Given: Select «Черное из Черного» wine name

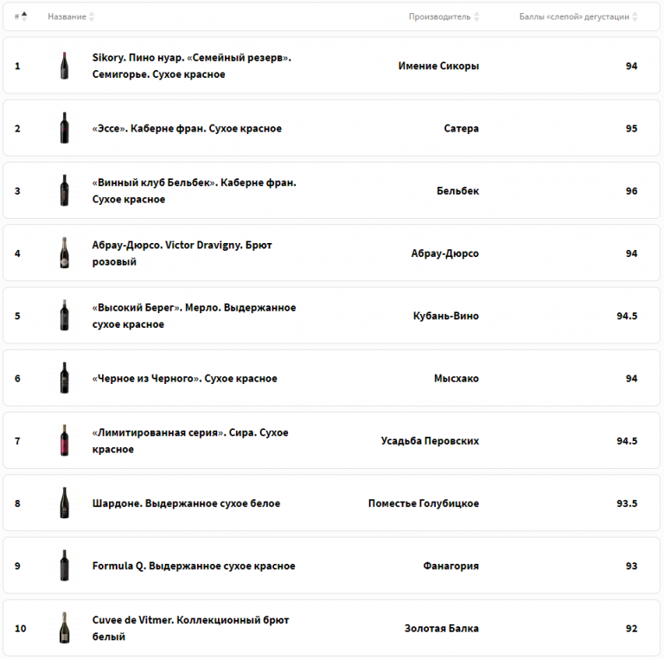Looking at the screenshot, I should 184,379.
